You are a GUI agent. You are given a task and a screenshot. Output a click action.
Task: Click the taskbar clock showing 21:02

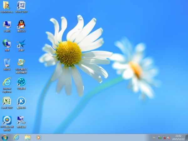[x=178, y=137]
